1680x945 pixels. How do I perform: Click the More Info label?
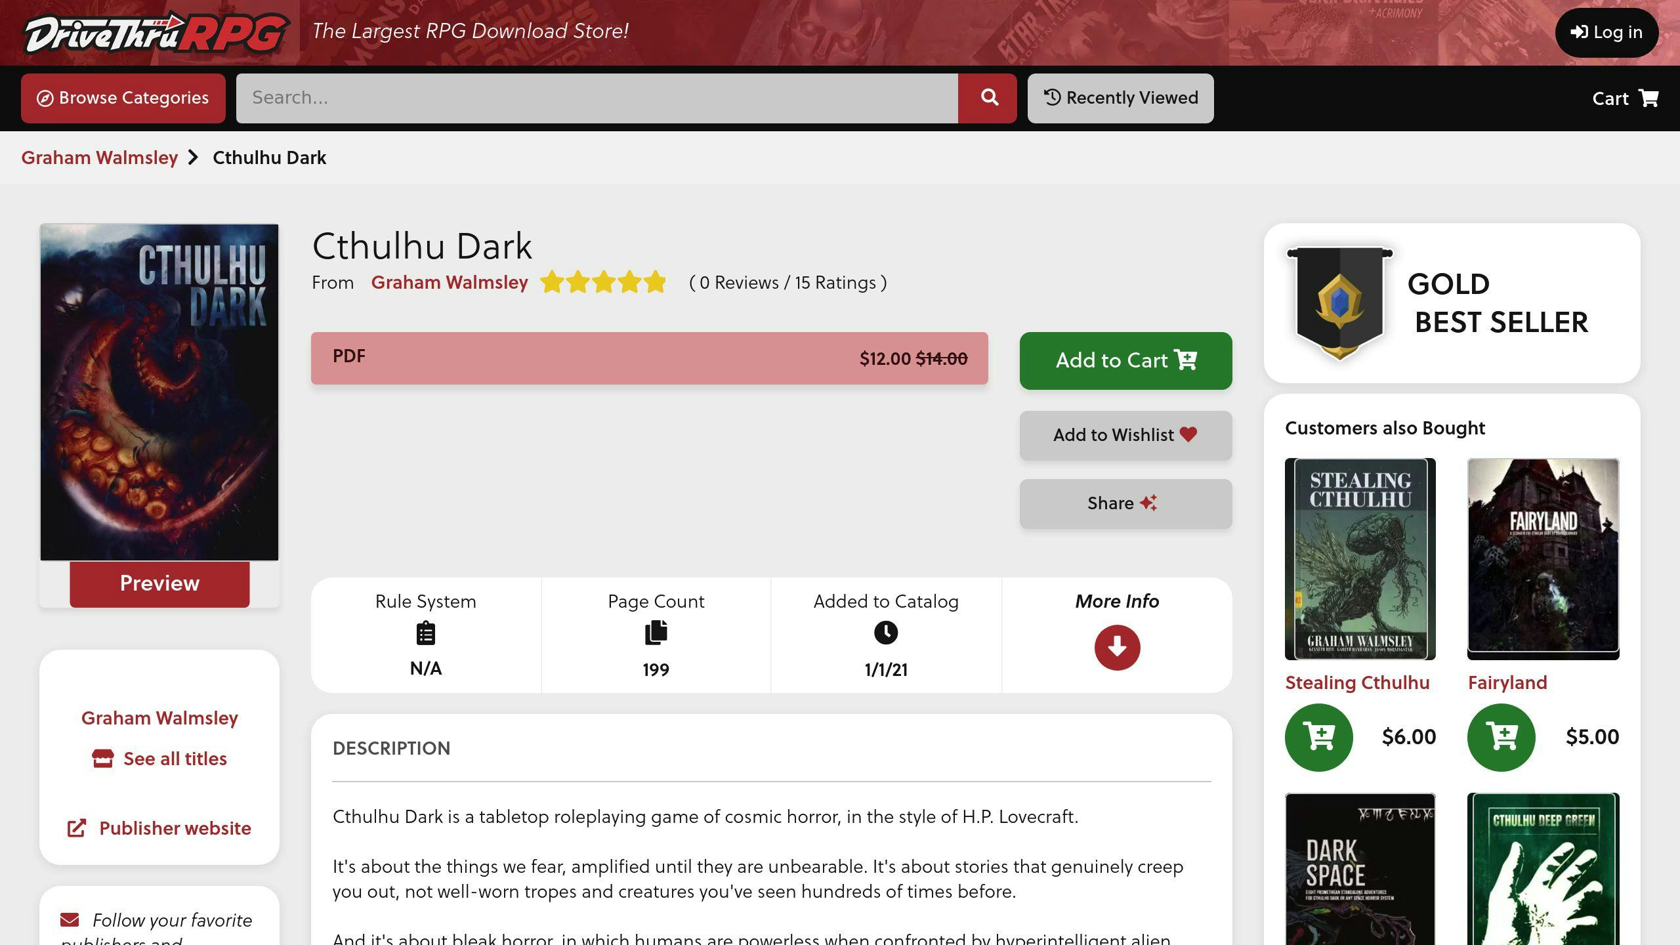click(1117, 601)
